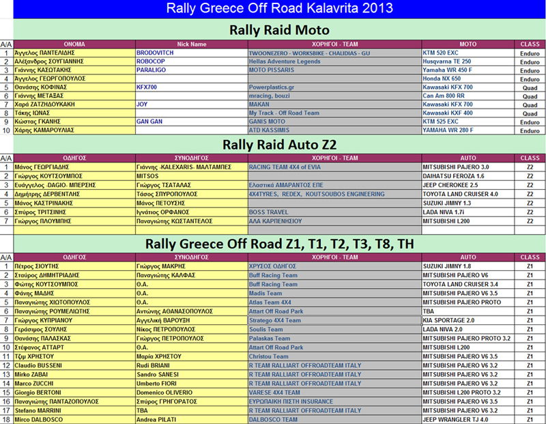Select the 'SUZUKI JIMNY 1.3' cell
This screenshot has height=424, width=546.
468,203
